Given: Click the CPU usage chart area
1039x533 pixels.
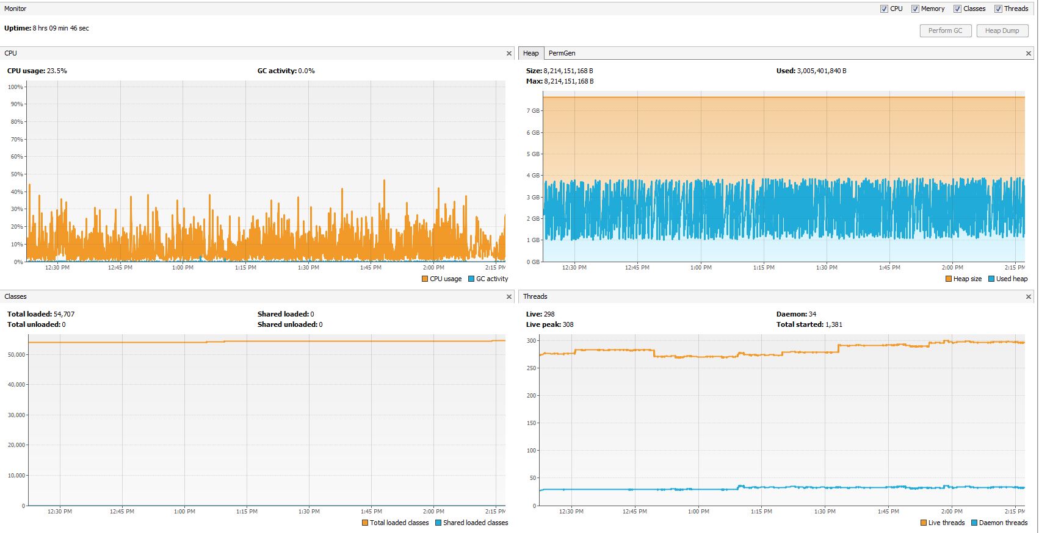Looking at the screenshot, I should pyautogui.click(x=266, y=171).
